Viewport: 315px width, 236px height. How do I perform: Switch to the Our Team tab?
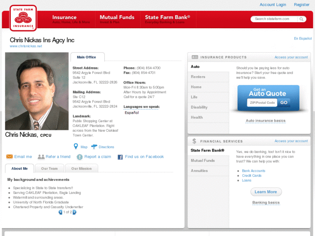click(49, 168)
